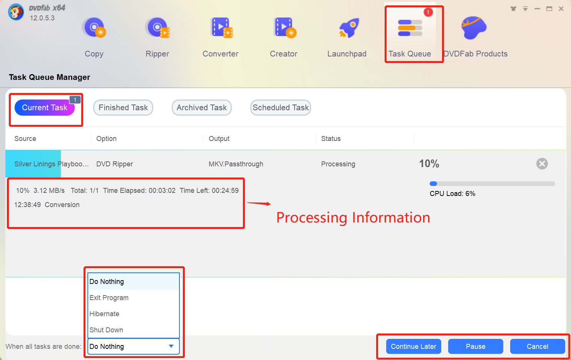This screenshot has height=360, width=571.
Task: Open the 'When all tasks are done' dropdown
Action: point(134,347)
